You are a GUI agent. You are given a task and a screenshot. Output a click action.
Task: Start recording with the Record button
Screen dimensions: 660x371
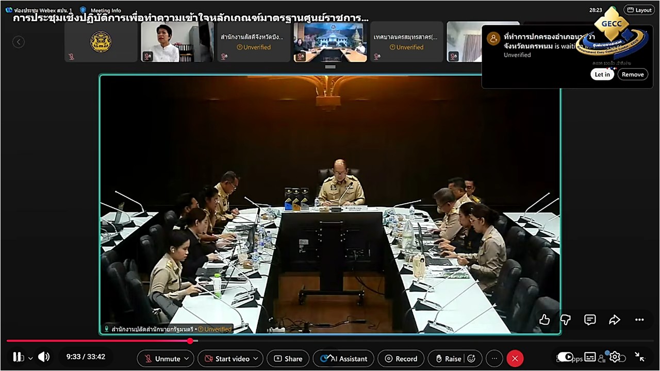click(401, 359)
